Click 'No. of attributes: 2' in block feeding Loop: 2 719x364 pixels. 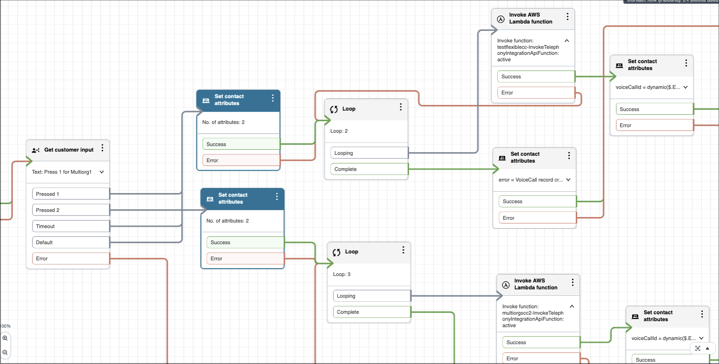(x=224, y=122)
